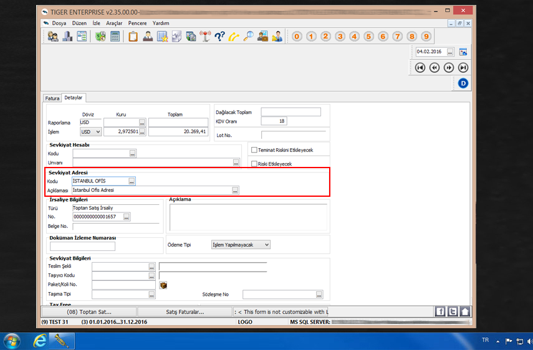Open date picker ellipsis next to 04.02.2016
Viewport: 533px width, 350px height.
tap(450, 52)
